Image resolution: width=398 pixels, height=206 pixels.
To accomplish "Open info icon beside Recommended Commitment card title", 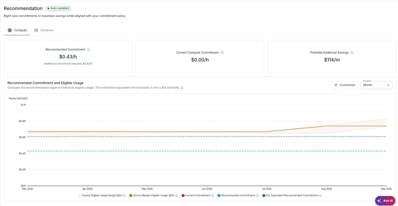I will point(89,50).
